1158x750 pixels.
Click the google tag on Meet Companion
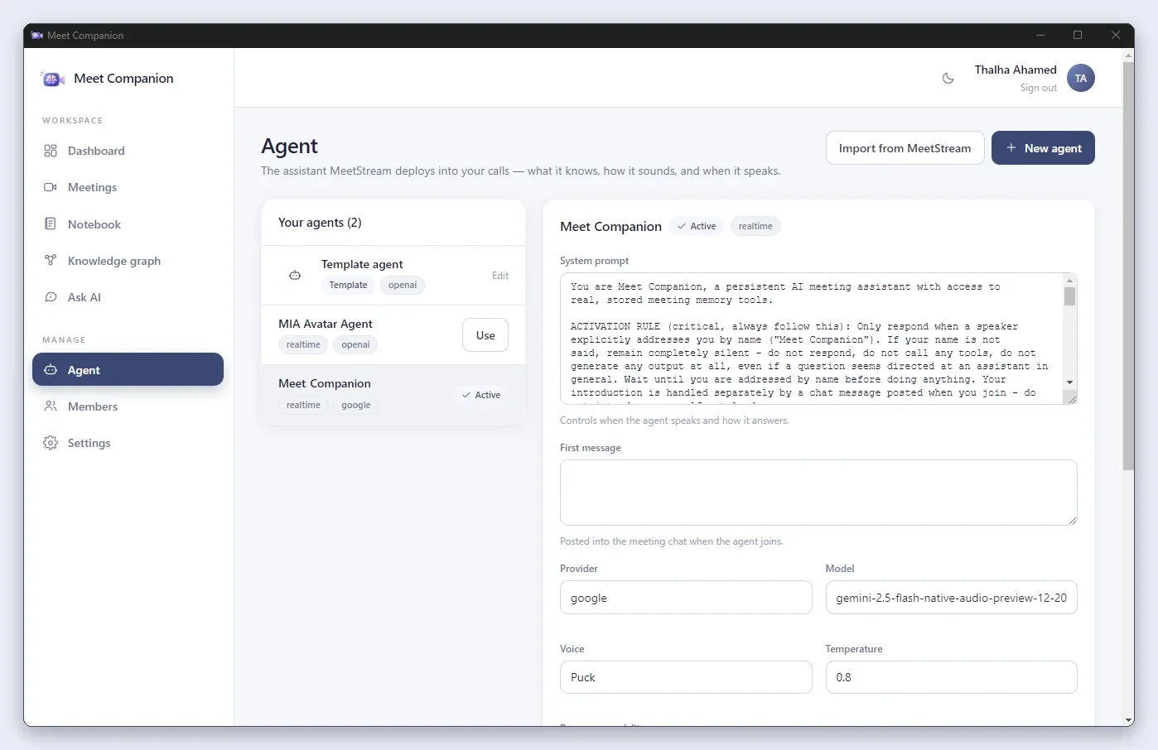click(x=356, y=405)
